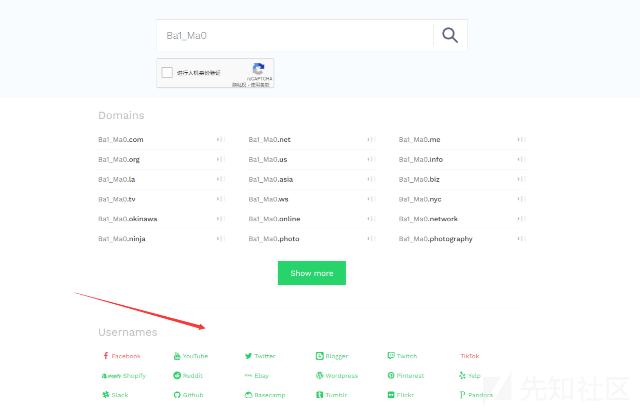This screenshot has width=640, height=409.
Task: Click the reCAPTCHA logo icon
Action: (259, 69)
